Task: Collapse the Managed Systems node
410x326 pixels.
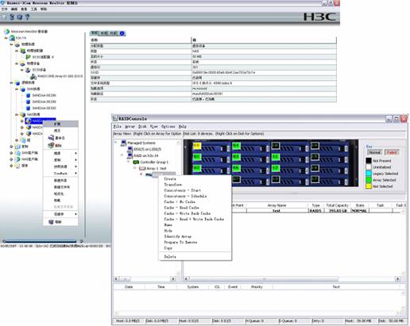Action: click(116, 143)
